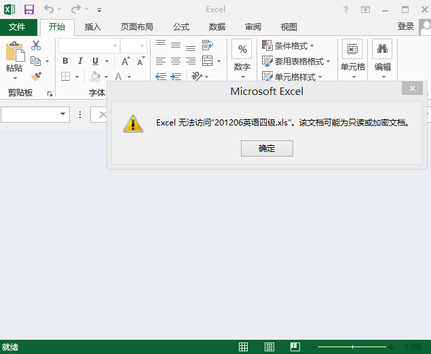The height and width of the screenshot is (354, 431).
Task: Switch to the 数据 ribbon tab
Action: pos(217,27)
